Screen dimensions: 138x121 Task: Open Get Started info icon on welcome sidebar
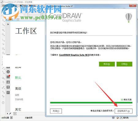8,72
